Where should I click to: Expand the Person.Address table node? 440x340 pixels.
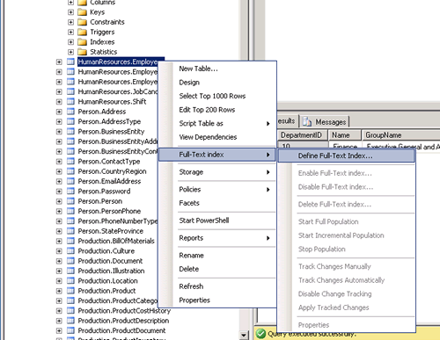[59, 112]
